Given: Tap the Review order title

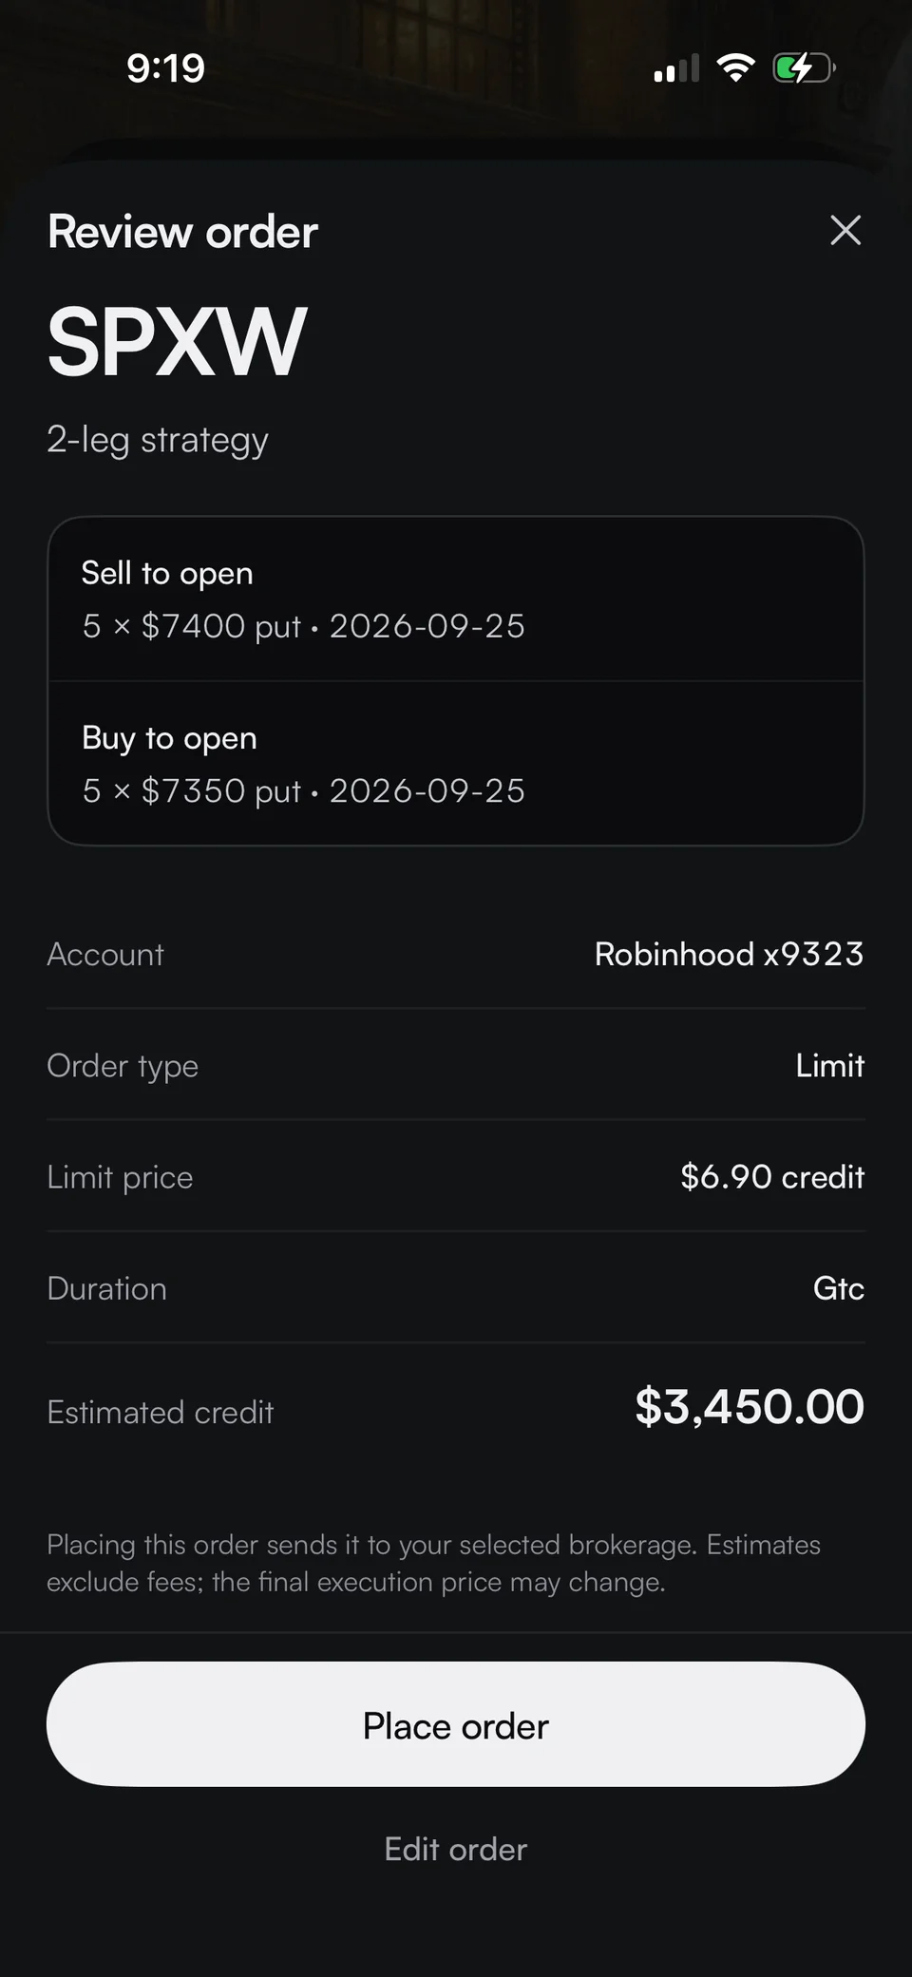Looking at the screenshot, I should 182,232.
